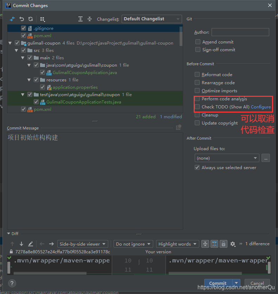The image size is (278, 294).
Task: Click the Cancel button
Action: 257,283
